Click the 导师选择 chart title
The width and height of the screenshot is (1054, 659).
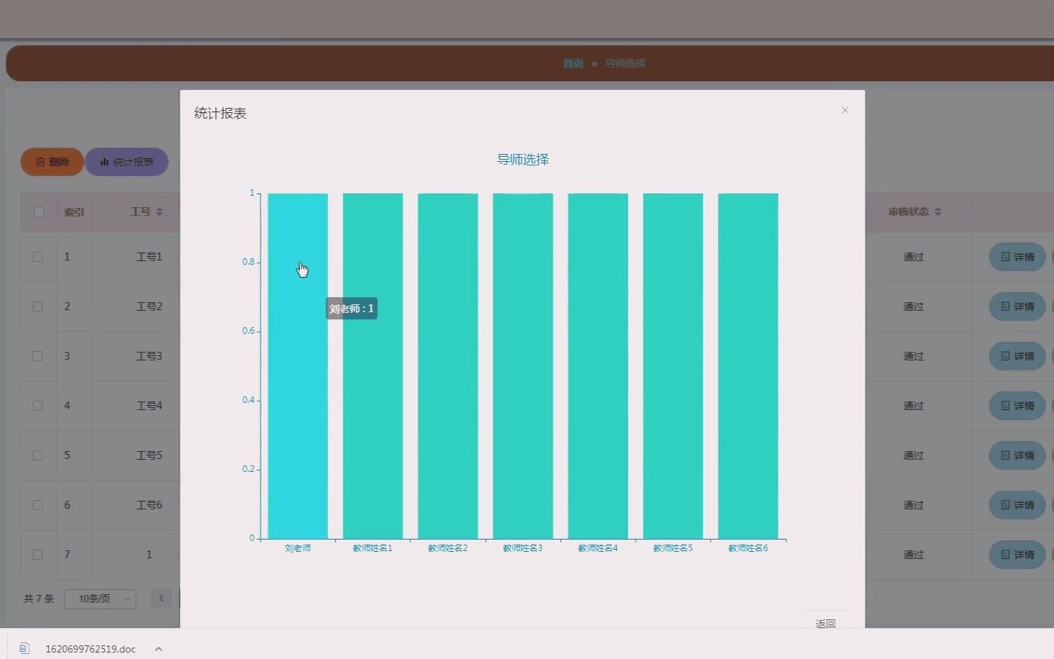(x=523, y=160)
